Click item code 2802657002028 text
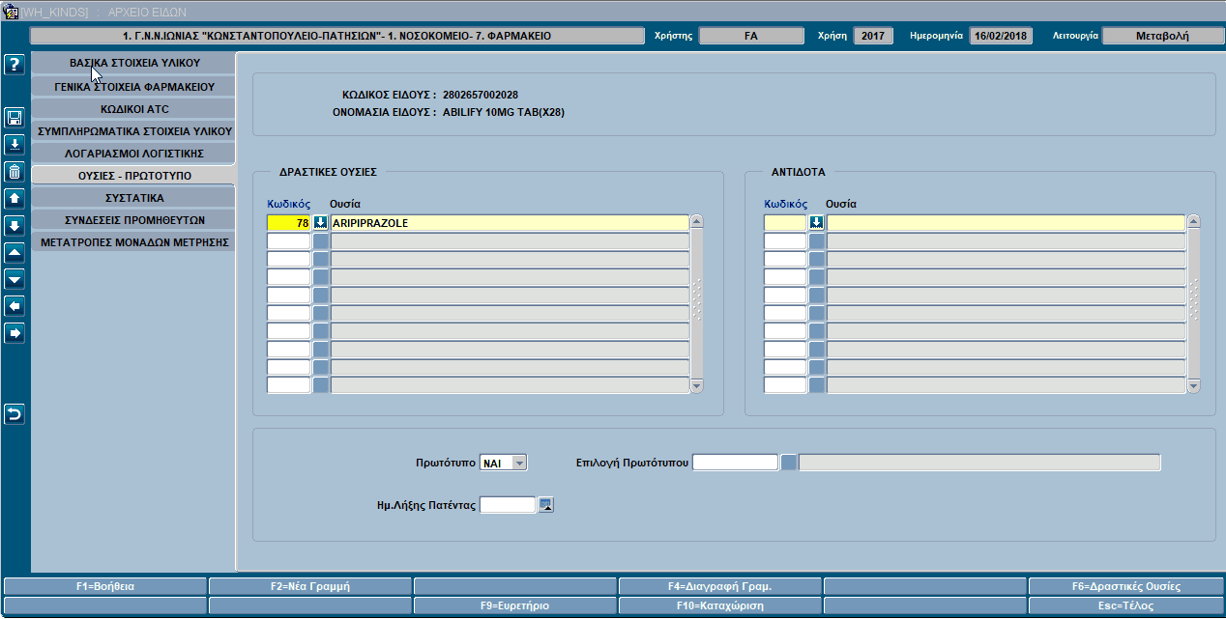 click(481, 95)
